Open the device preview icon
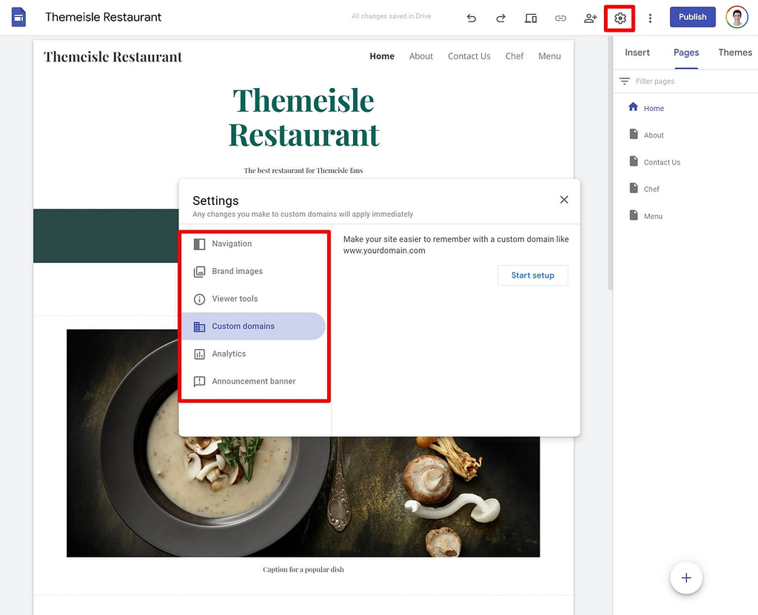Image resolution: width=758 pixels, height=615 pixels. click(x=531, y=18)
